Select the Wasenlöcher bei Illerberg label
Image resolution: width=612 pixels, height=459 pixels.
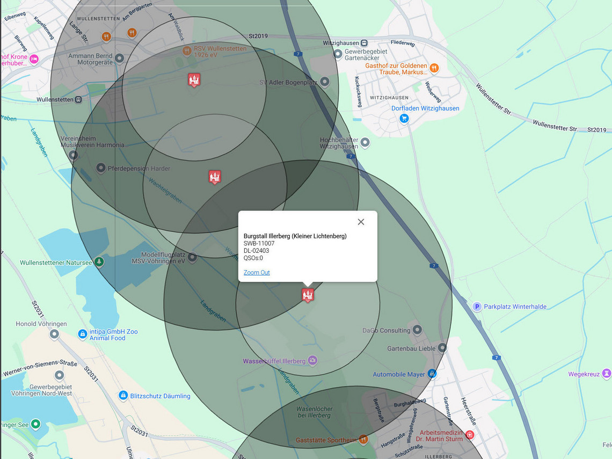click(315, 412)
